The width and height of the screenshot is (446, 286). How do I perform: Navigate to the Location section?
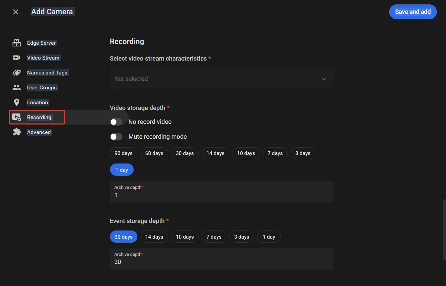(x=38, y=103)
